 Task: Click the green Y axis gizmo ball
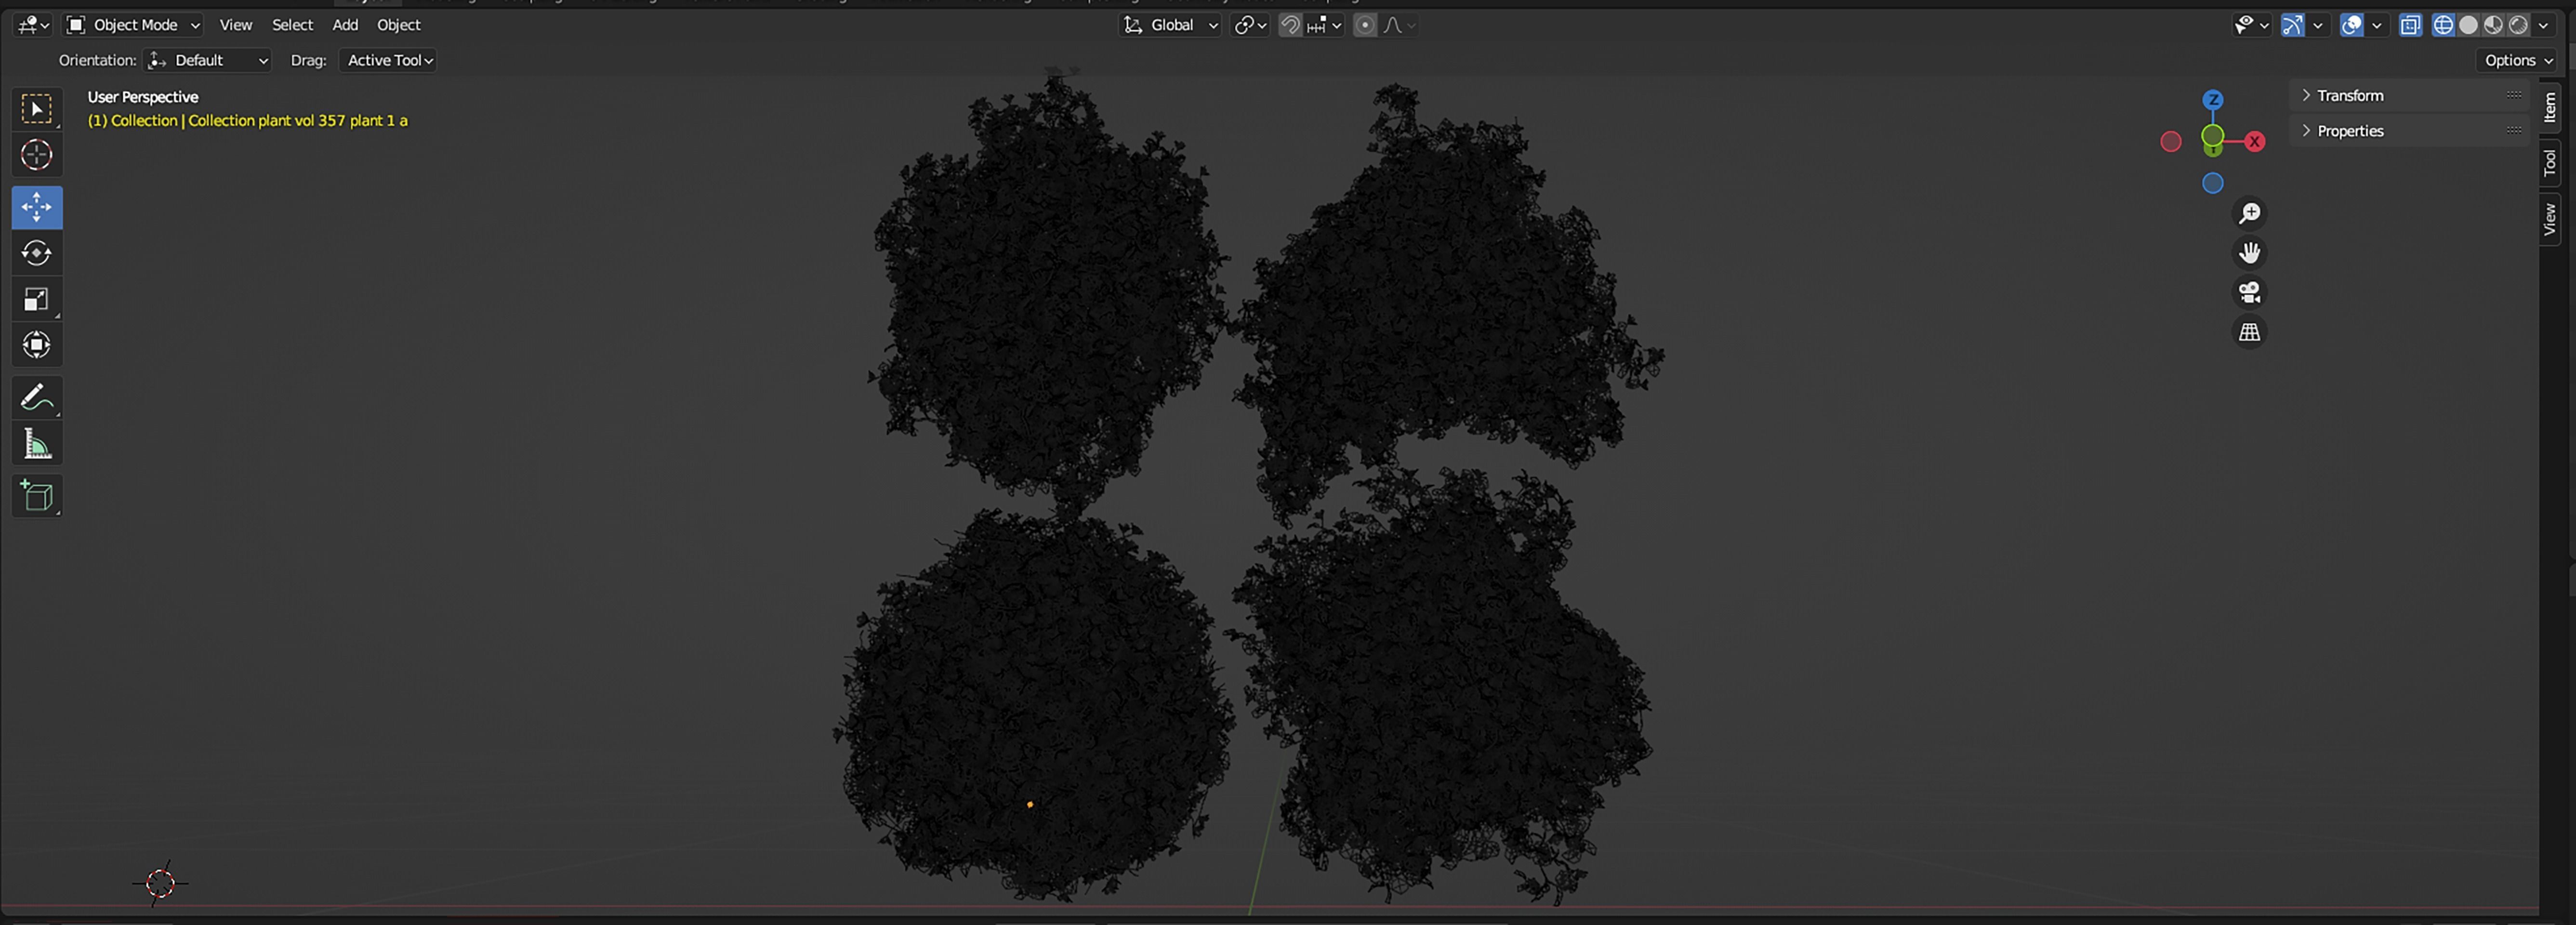tap(2213, 137)
